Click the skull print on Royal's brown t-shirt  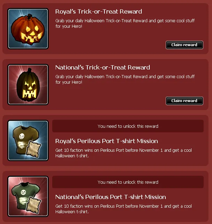coord(22,136)
